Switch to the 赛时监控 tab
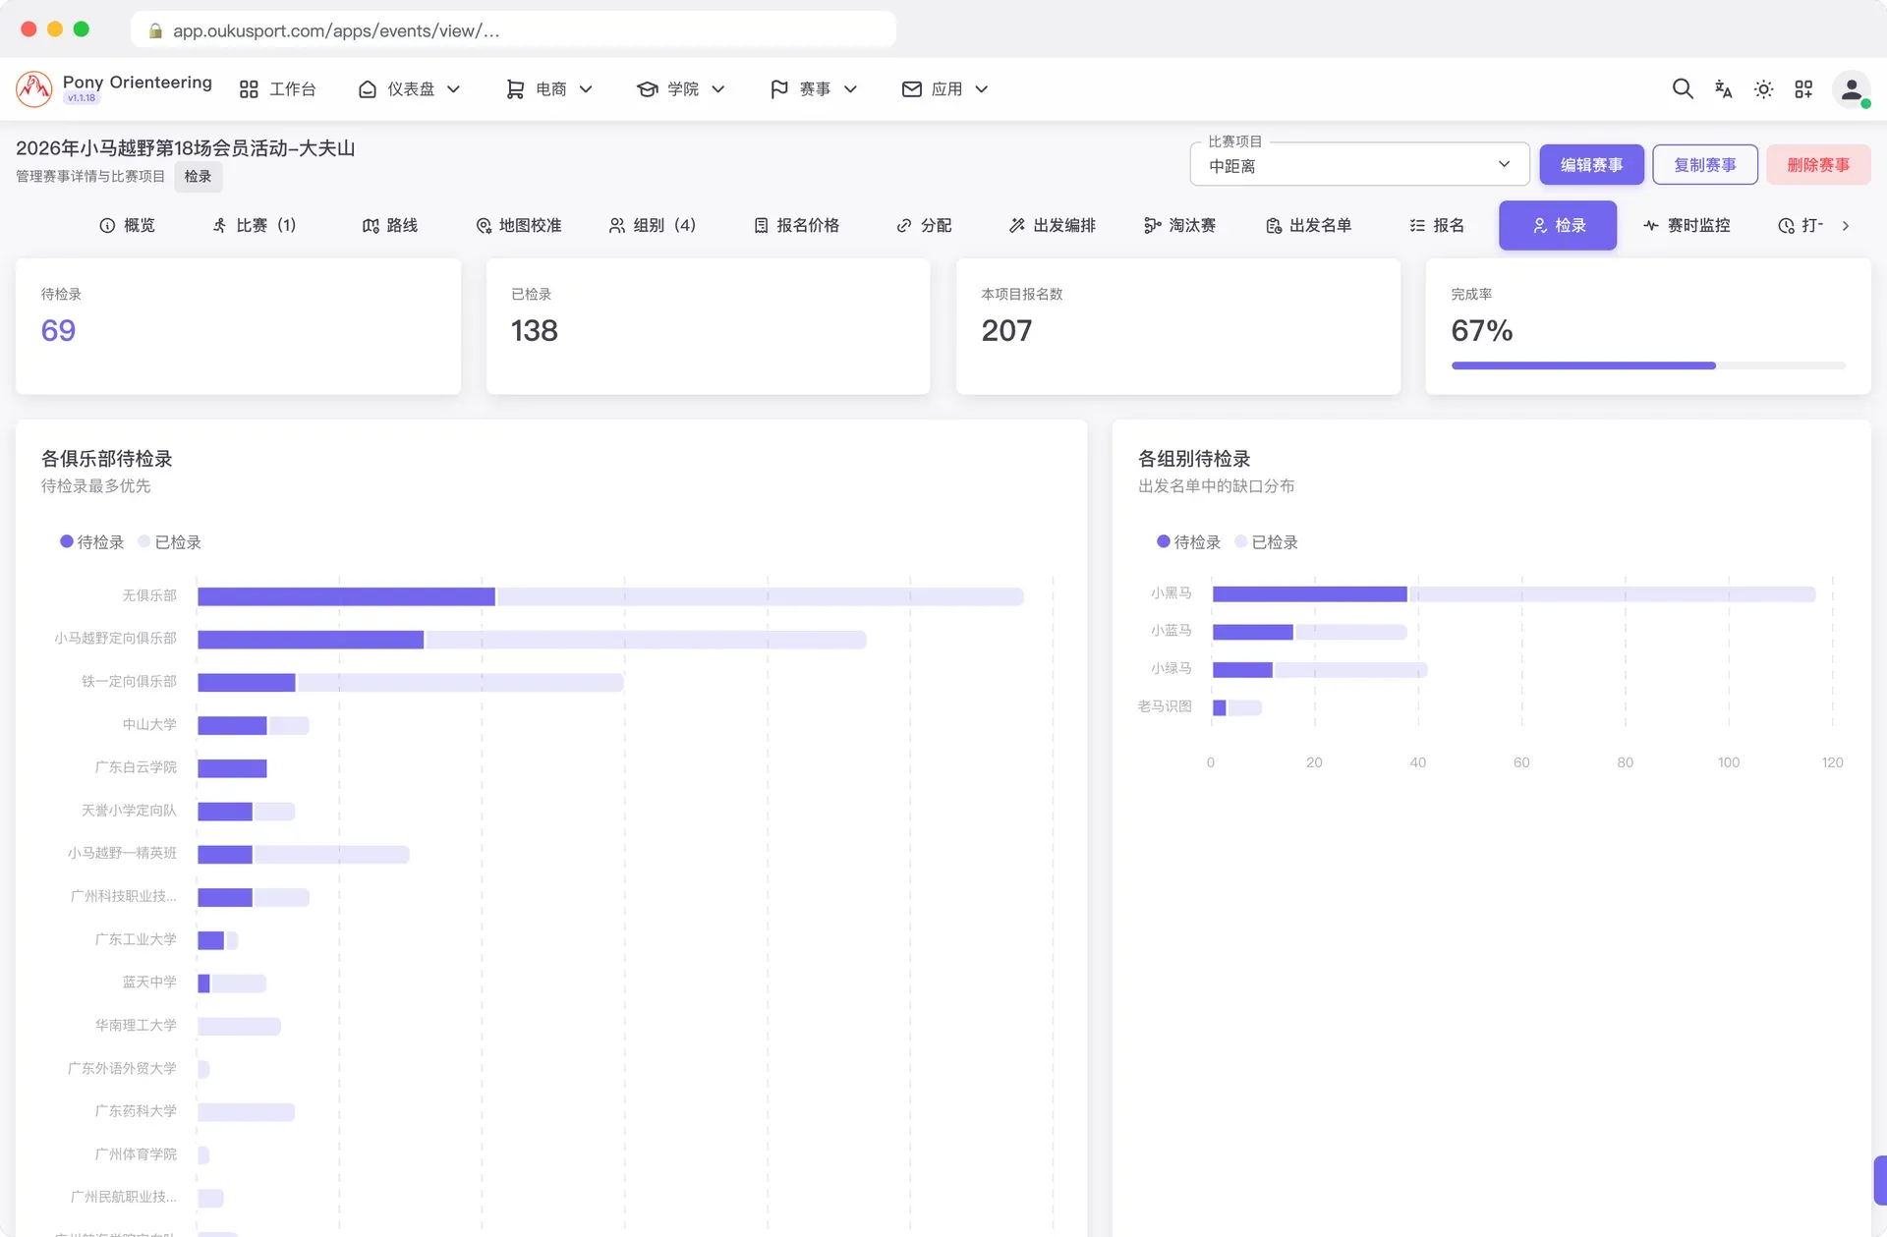This screenshot has height=1237, width=1887. click(x=1687, y=226)
